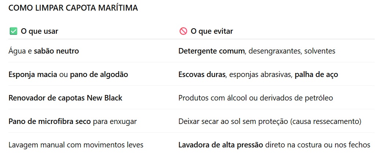375x161 pixels.
Task: Click the 'Água e sabão neutro' cell
Action: coord(44,51)
